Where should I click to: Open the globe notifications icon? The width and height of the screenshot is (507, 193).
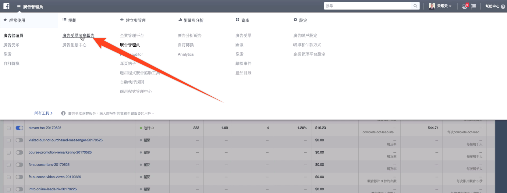coord(465,6)
